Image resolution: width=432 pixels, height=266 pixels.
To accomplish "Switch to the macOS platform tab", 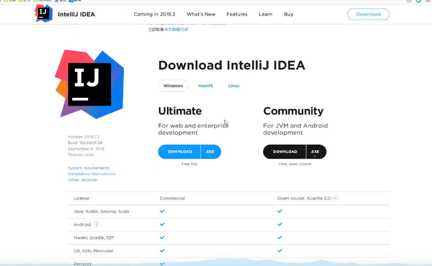I will pos(205,86).
